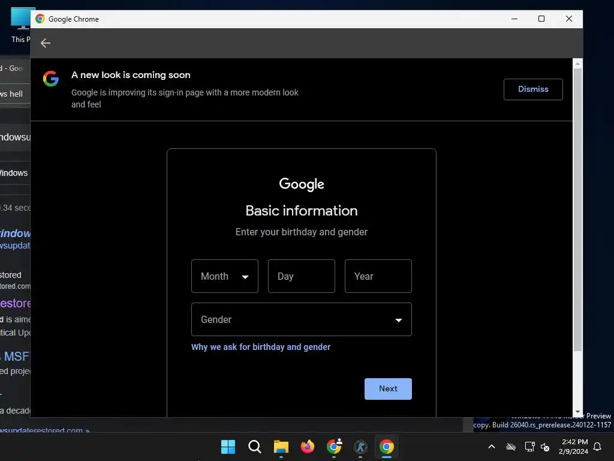Screen dimensions: 614x461
Task: Open the clock showing 2:42 PM
Action: [573, 447]
